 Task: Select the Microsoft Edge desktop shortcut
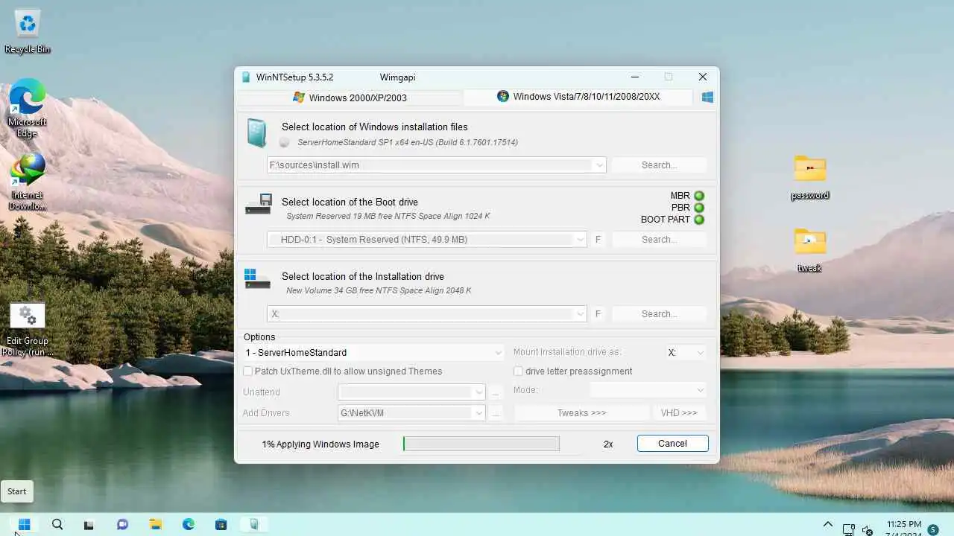[28, 108]
